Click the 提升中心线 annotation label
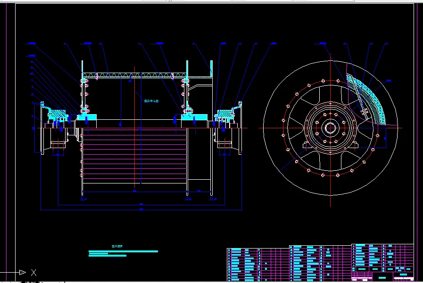This screenshot has height=283, width=423. 151,101
